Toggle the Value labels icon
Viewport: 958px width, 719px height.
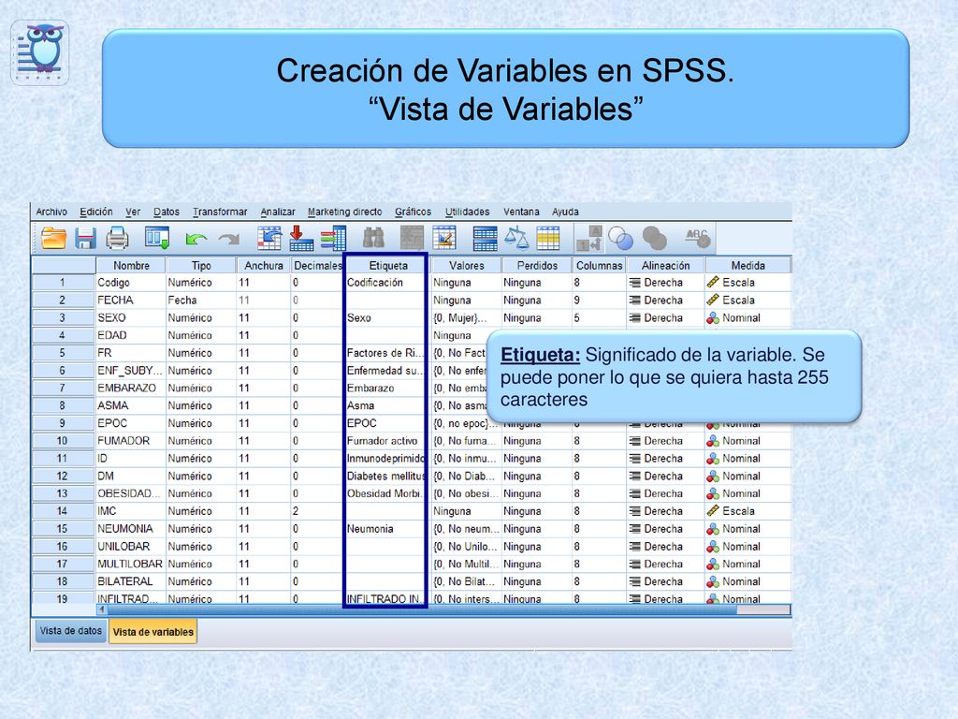[589, 239]
